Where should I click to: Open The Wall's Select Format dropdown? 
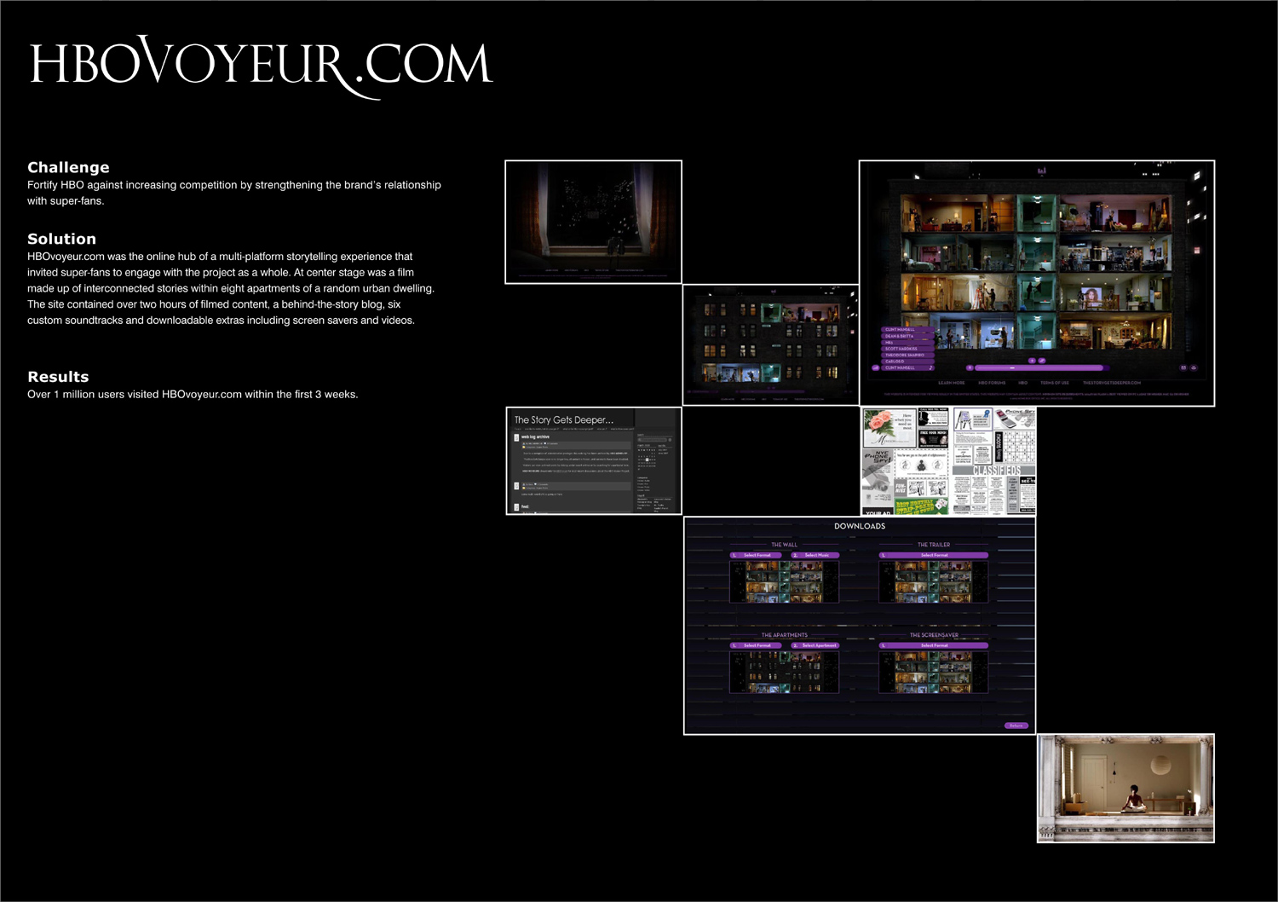[x=757, y=555]
